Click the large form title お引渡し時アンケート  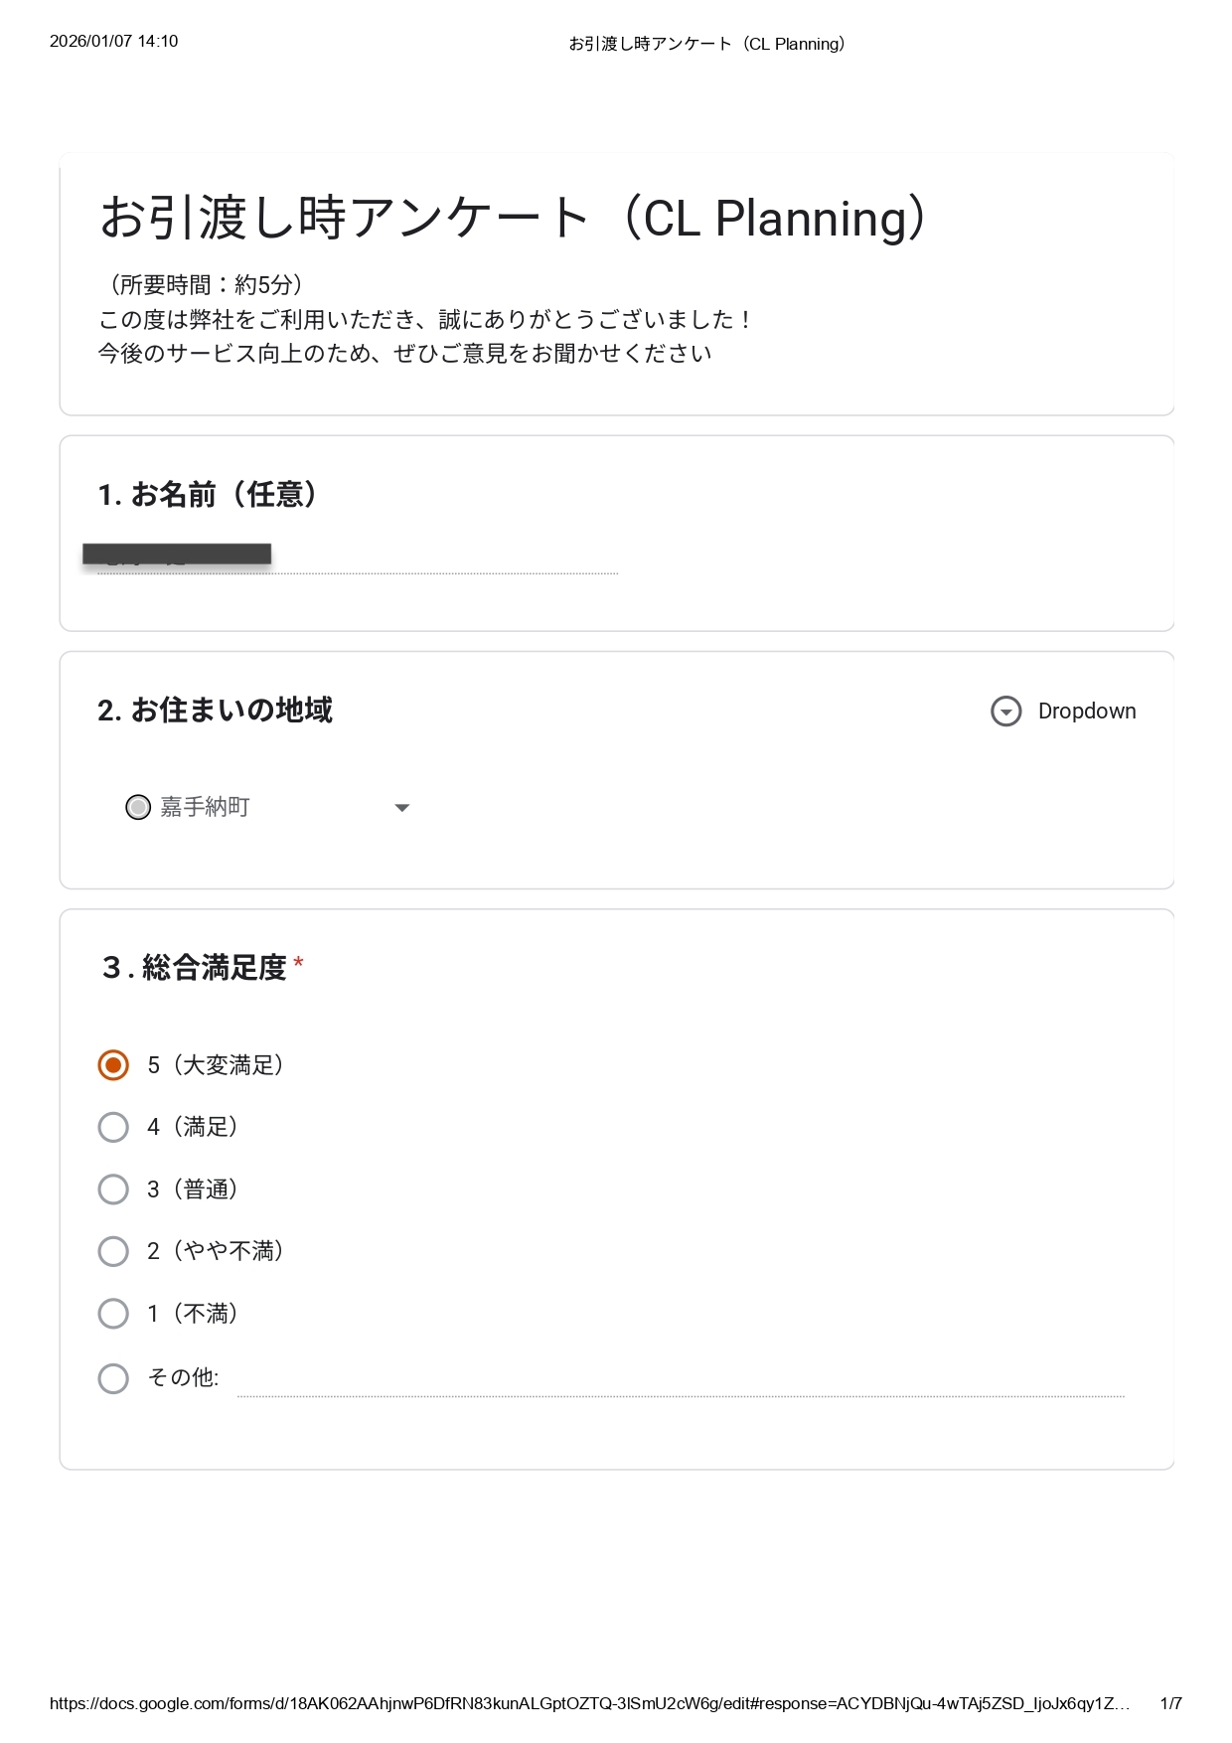pyautogui.click(x=514, y=218)
